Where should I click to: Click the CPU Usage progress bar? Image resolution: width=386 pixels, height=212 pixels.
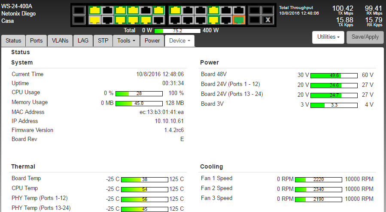click(139, 93)
